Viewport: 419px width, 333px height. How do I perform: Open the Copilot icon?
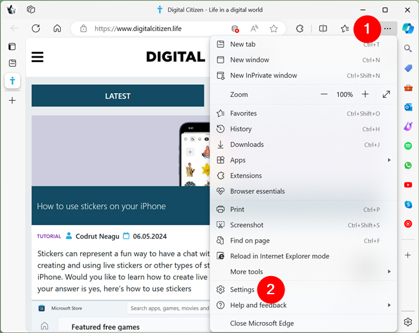408,28
